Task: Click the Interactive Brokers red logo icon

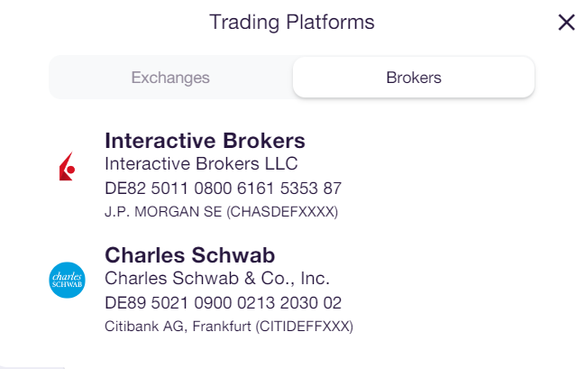Action: point(68,166)
